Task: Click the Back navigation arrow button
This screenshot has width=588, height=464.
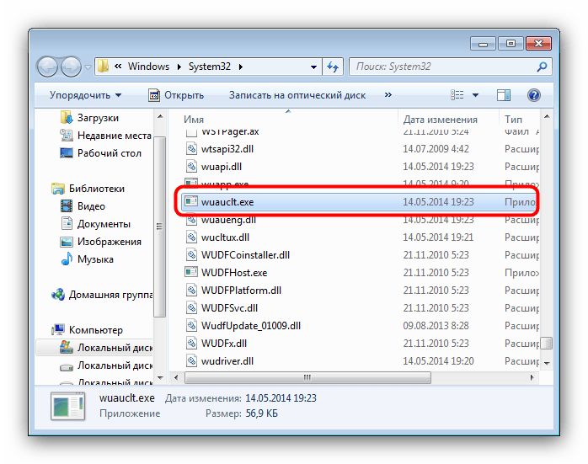Action: tap(47, 67)
